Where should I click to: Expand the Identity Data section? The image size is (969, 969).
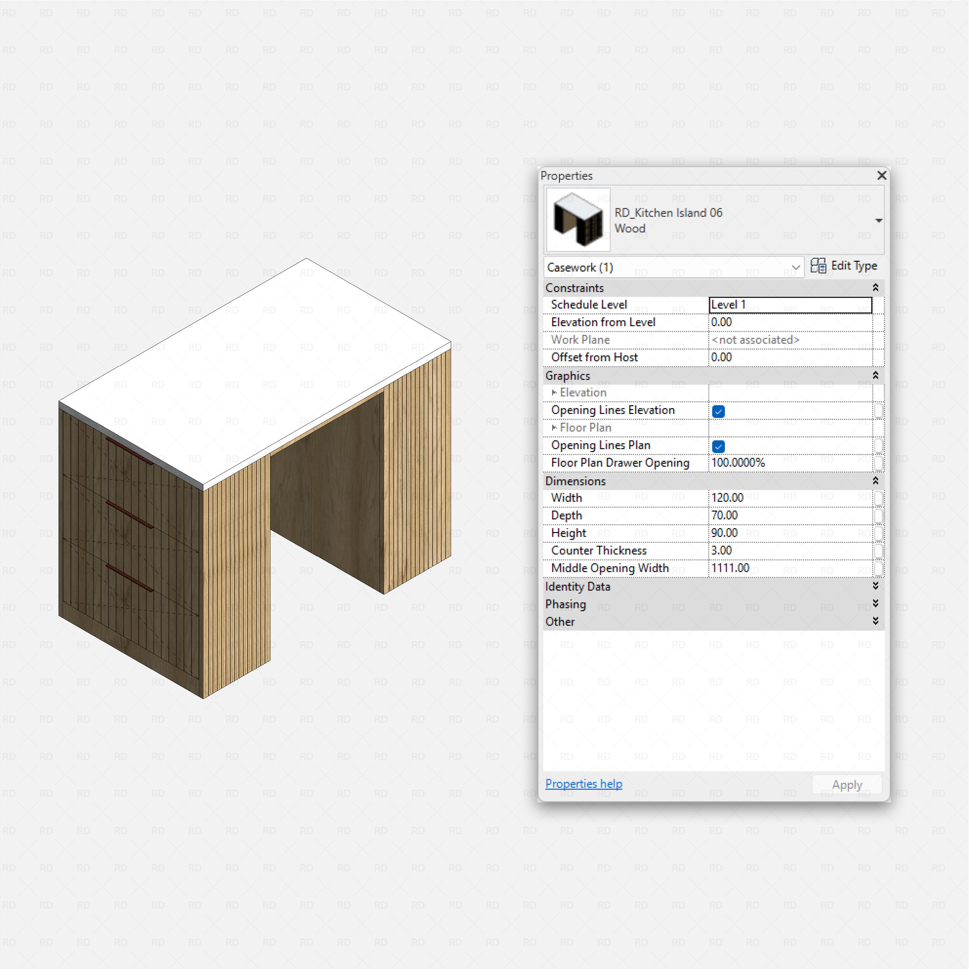pos(876,586)
